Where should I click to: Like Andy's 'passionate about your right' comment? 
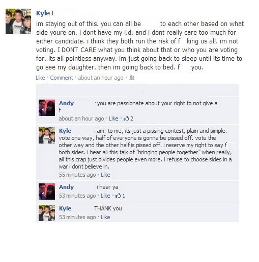click(113, 118)
